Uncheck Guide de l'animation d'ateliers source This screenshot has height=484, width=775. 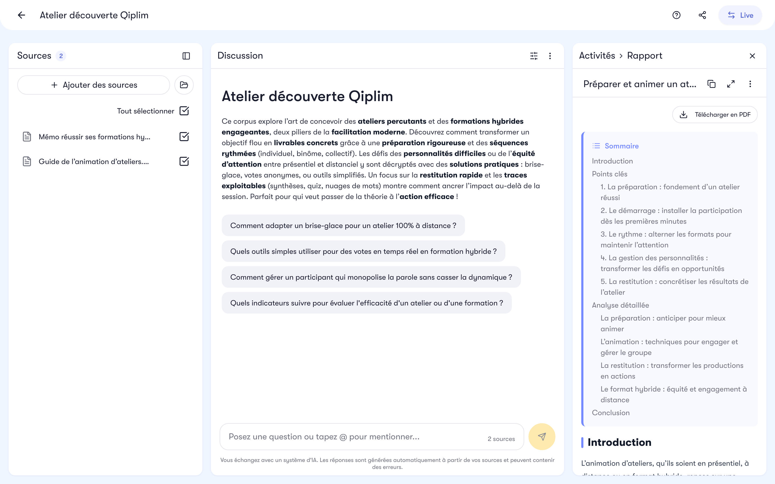[x=184, y=161]
